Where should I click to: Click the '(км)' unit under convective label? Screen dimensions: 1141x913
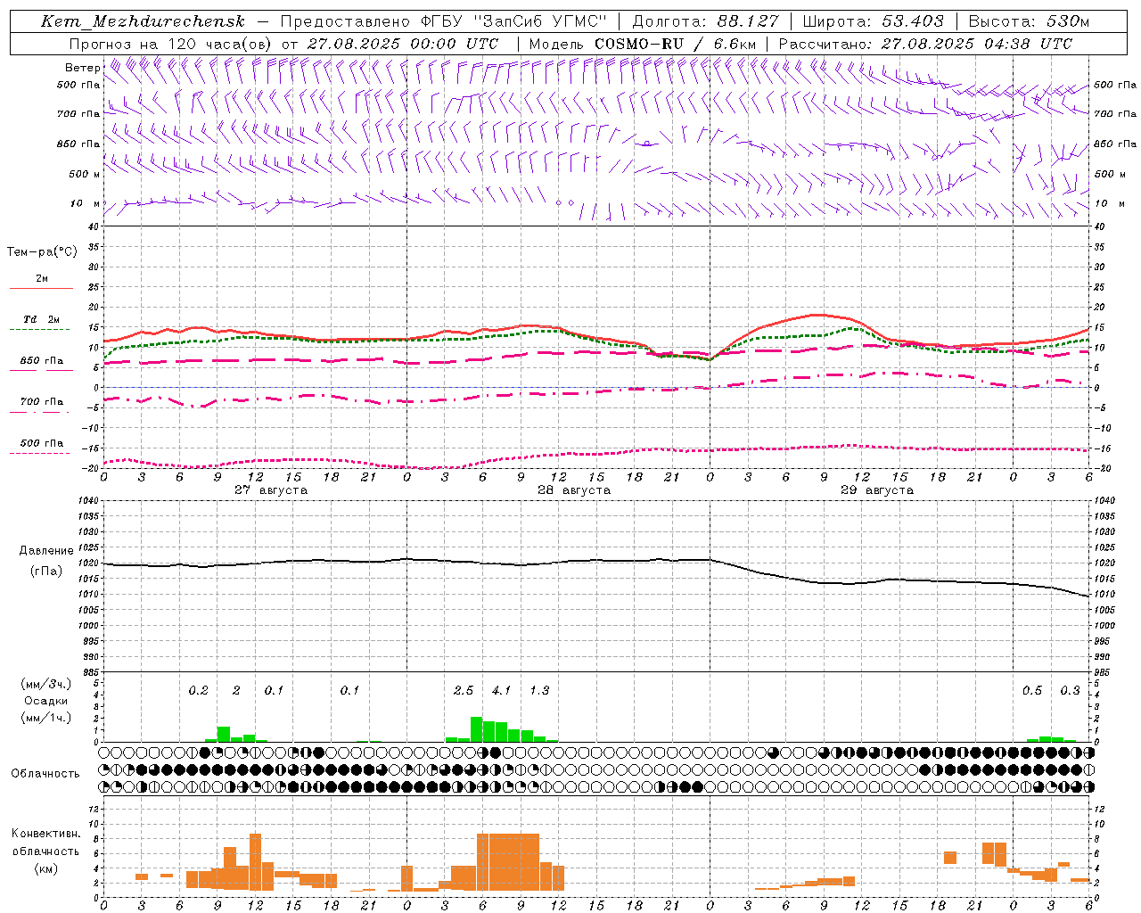tap(46, 868)
